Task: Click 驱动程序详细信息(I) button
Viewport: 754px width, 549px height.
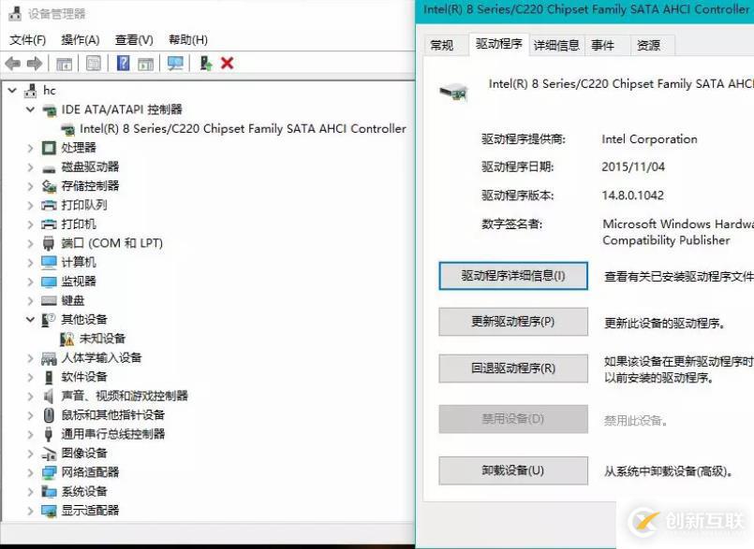Action: click(x=513, y=276)
